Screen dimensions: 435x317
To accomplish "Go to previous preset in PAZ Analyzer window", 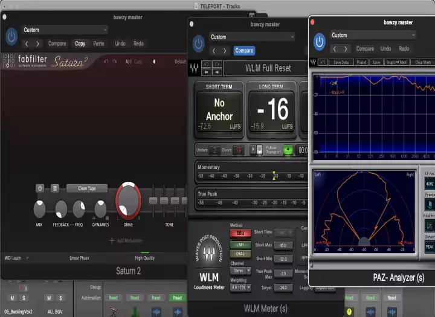I will point(335,49).
